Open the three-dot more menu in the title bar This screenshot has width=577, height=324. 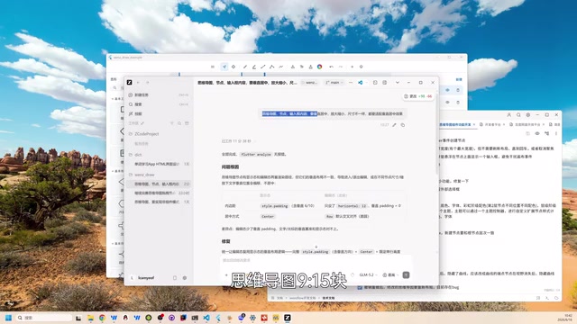pos(351,83)
